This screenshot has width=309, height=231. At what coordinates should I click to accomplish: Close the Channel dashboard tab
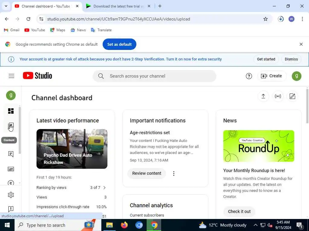pos(77,6)
